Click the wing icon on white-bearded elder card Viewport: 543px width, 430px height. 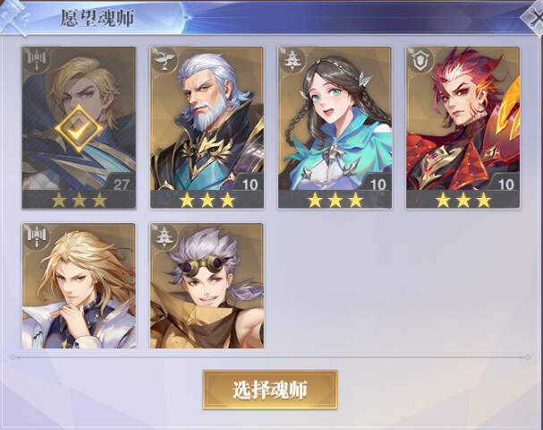pyautogui.click(x=165, y=60)
